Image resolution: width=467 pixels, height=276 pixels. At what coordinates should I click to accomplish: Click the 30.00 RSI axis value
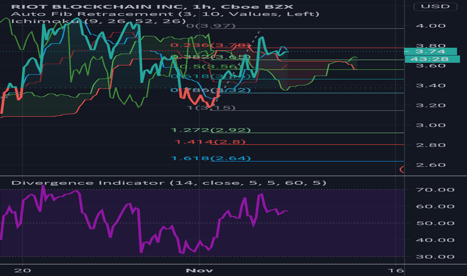(435, 257)
